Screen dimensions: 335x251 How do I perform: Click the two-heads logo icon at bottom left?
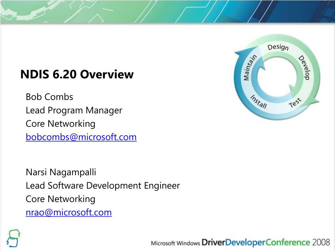[x=13, y=238]
